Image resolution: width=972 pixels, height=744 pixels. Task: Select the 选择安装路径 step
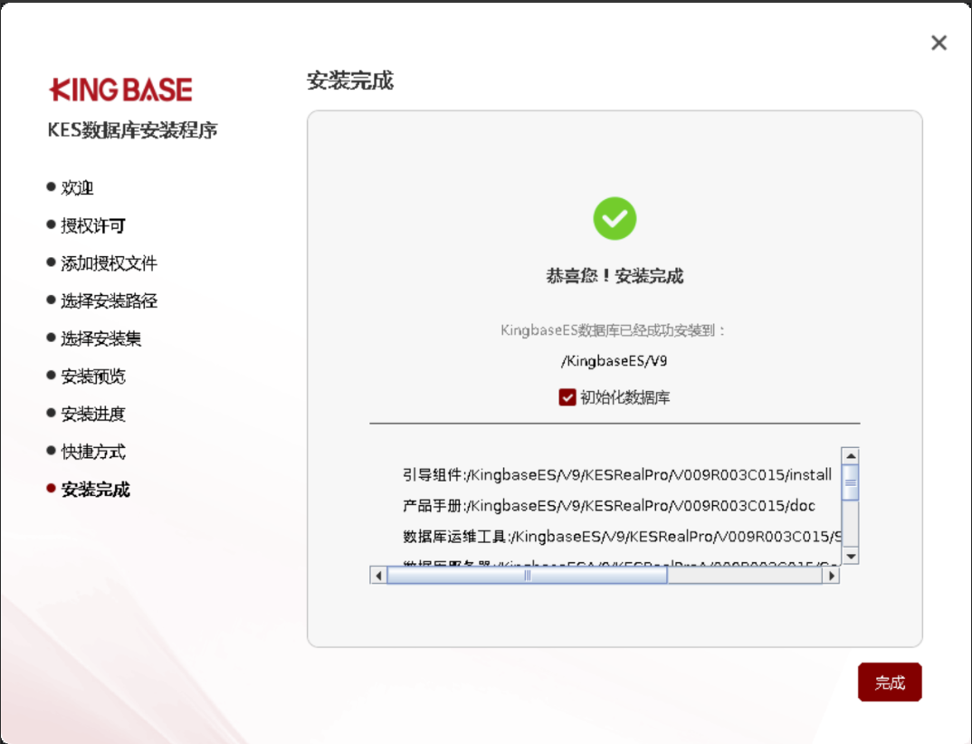click(x=109, y=300)
